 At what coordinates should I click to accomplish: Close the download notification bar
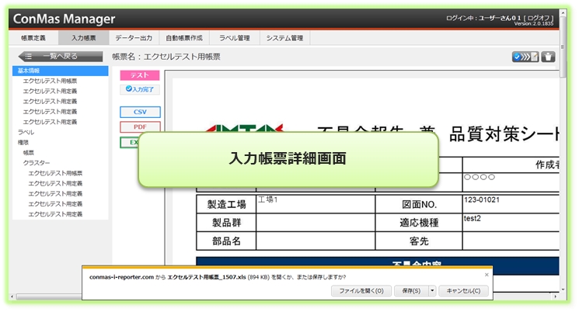tap(487, 274)
